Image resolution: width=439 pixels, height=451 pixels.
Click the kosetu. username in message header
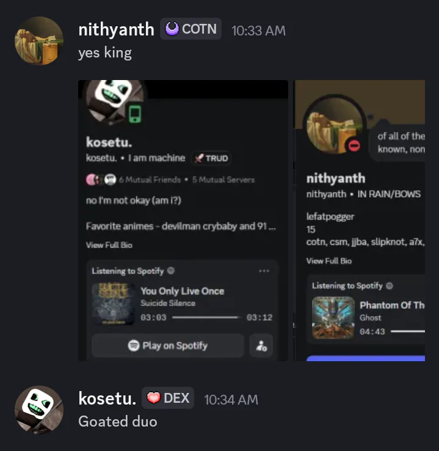tap(107, 398)
